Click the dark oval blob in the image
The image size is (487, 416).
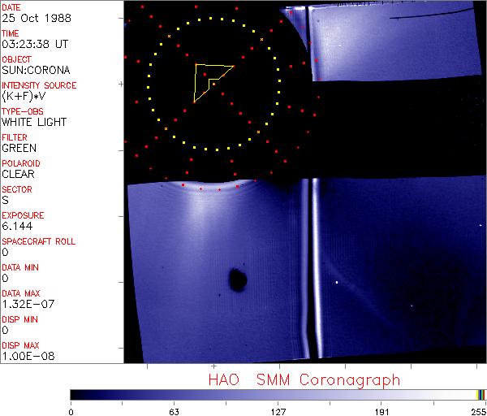[238, 280]
